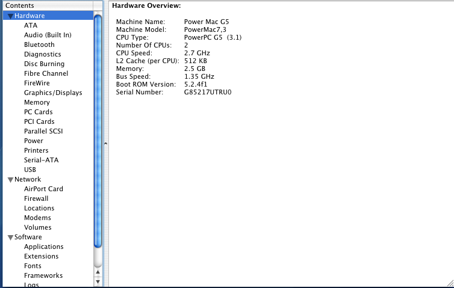Select PC Cards entry
This screenshot has height=288, width=454.
coord(38,112)
